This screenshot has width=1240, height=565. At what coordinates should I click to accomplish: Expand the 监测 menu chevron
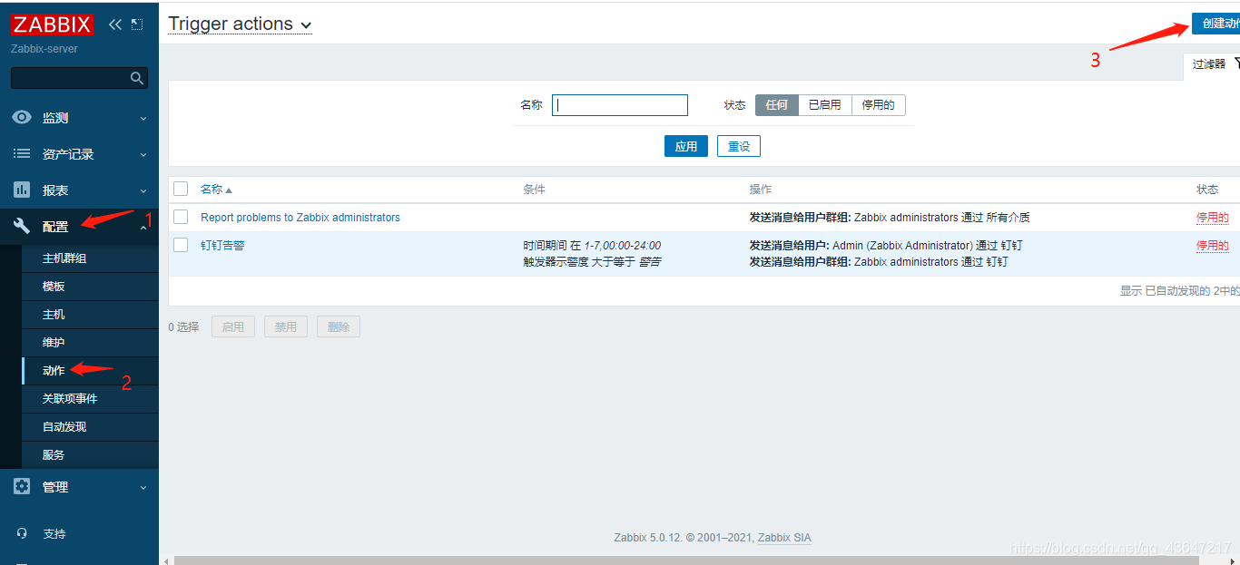tap(143, 118)
